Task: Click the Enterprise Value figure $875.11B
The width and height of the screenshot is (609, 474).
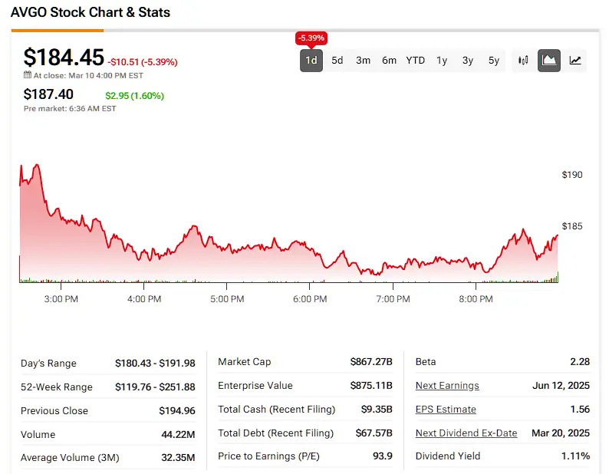Action: click(x=371, y=386)
